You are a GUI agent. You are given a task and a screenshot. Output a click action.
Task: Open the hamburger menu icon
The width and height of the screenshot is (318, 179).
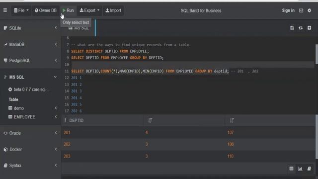tap(5, 10)
